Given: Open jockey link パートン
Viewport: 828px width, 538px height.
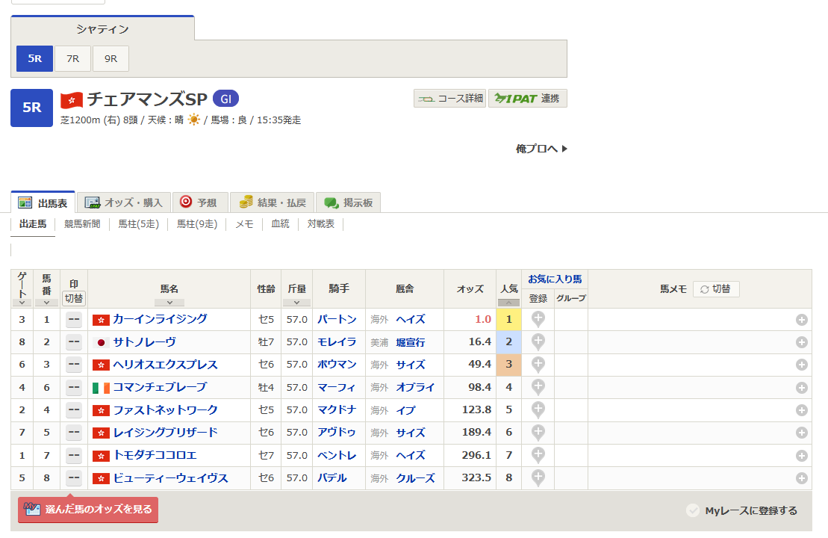Looking at the screenshot, I should pyautogui.click(x=337, y=319).
